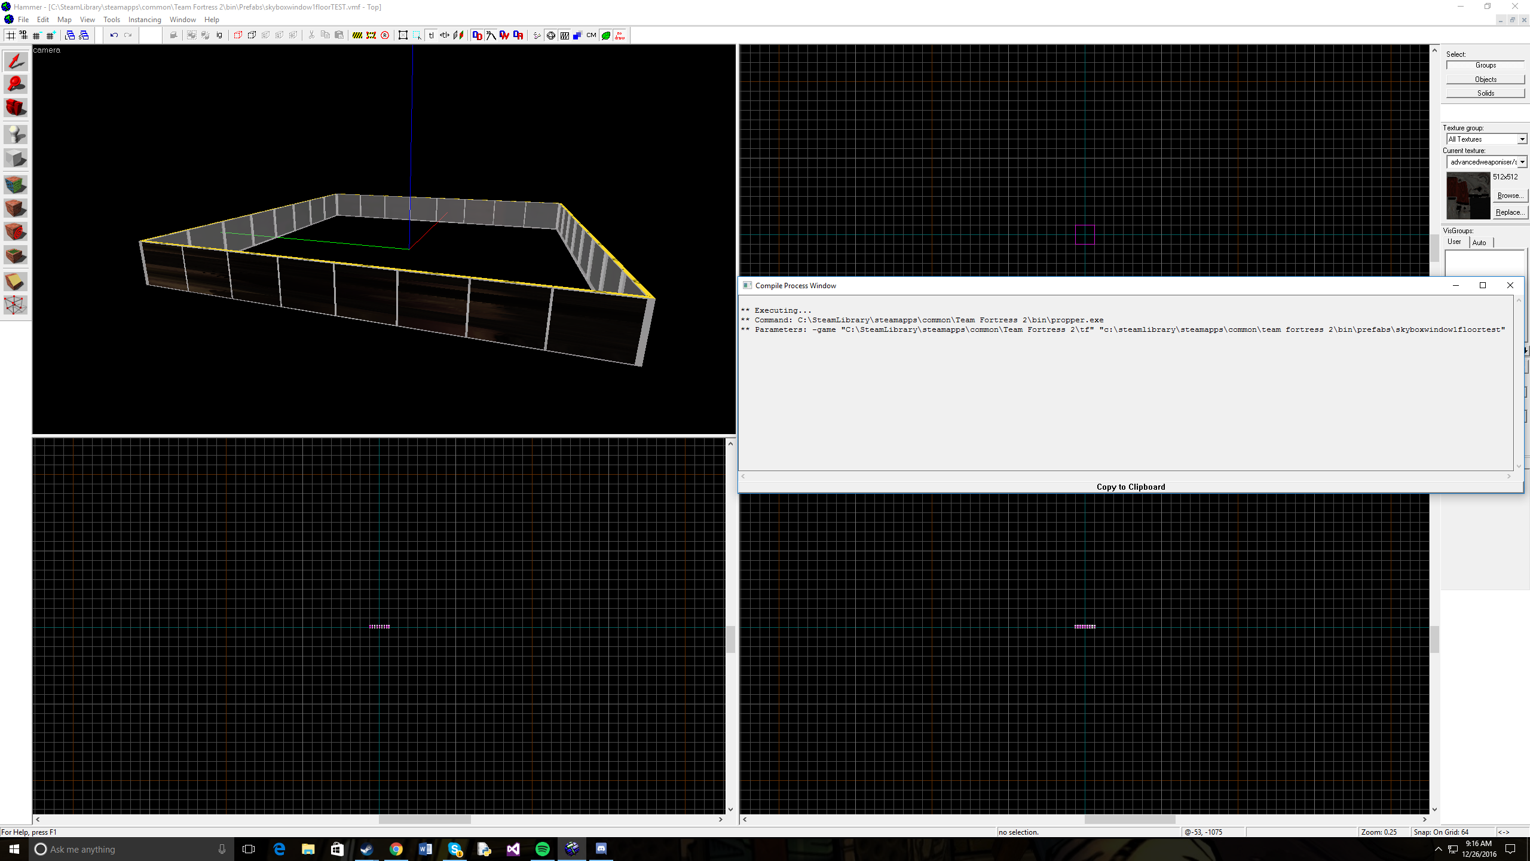Toggle Scaling Texture Lock icon

pos(445,35)
